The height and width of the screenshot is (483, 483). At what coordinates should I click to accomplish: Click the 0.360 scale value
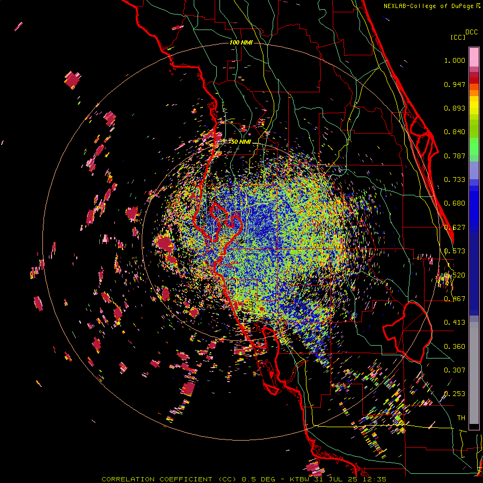455,347
